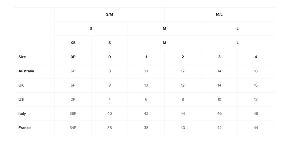Click the US row label
This screenshot has height=142, width=299.
tap(21, 100)
